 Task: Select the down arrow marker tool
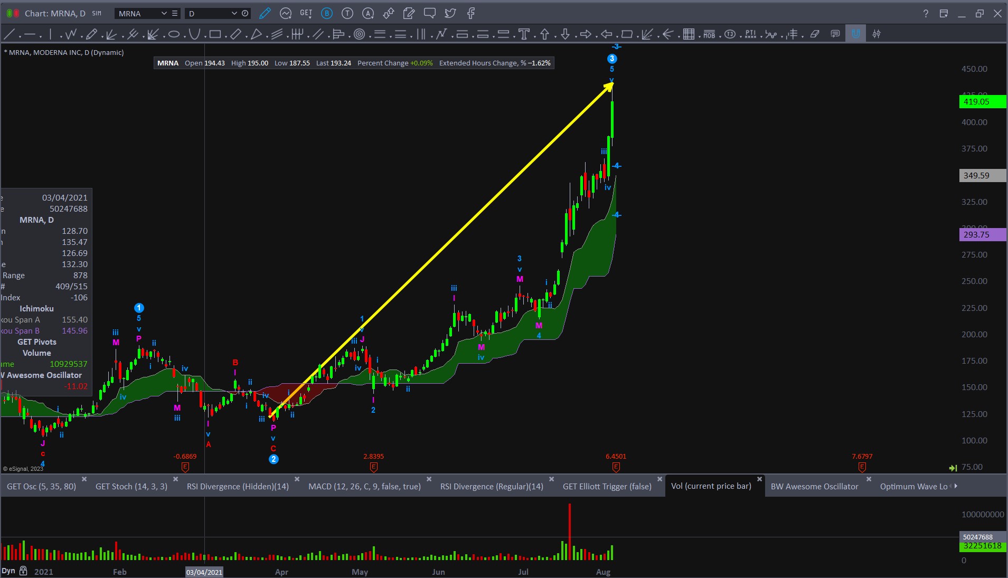tap(565, 34)
